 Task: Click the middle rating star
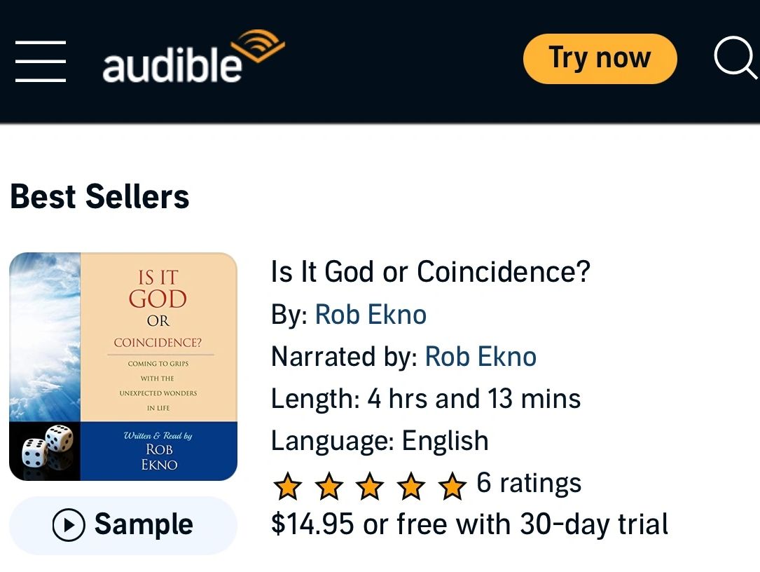(x=370, y=485)
